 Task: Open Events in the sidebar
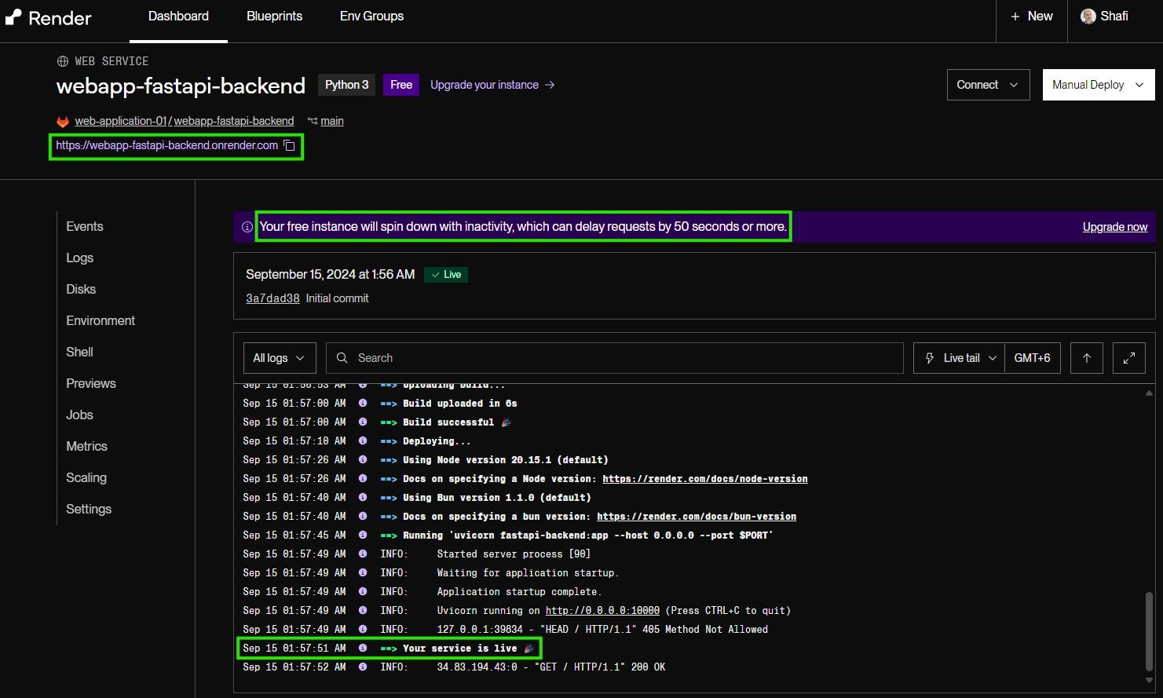pos(85,227)
